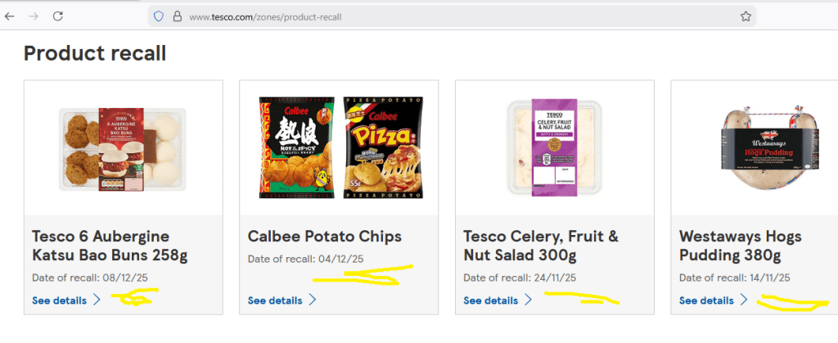Click the site information icon in the address bar
Screen dimensions: 838x343
click(x=176, y=16)
